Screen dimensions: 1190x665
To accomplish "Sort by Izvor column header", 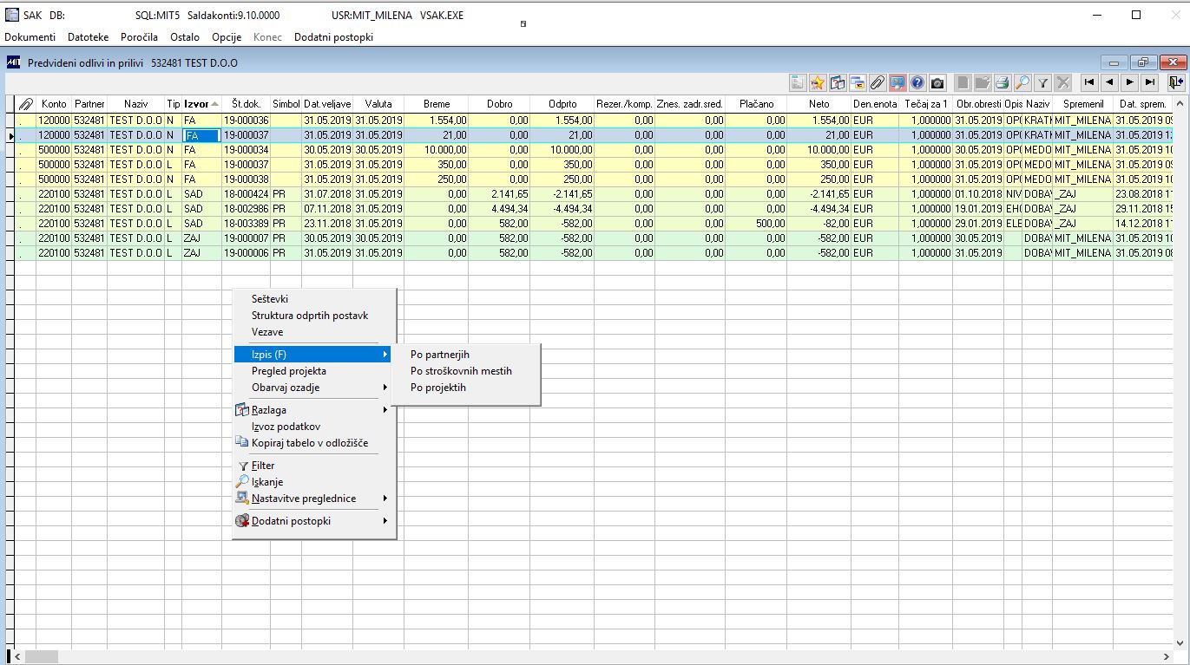I will [x=201, y=104].
